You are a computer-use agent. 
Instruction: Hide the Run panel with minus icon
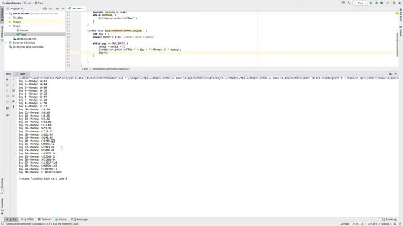(x=395, y=74)
